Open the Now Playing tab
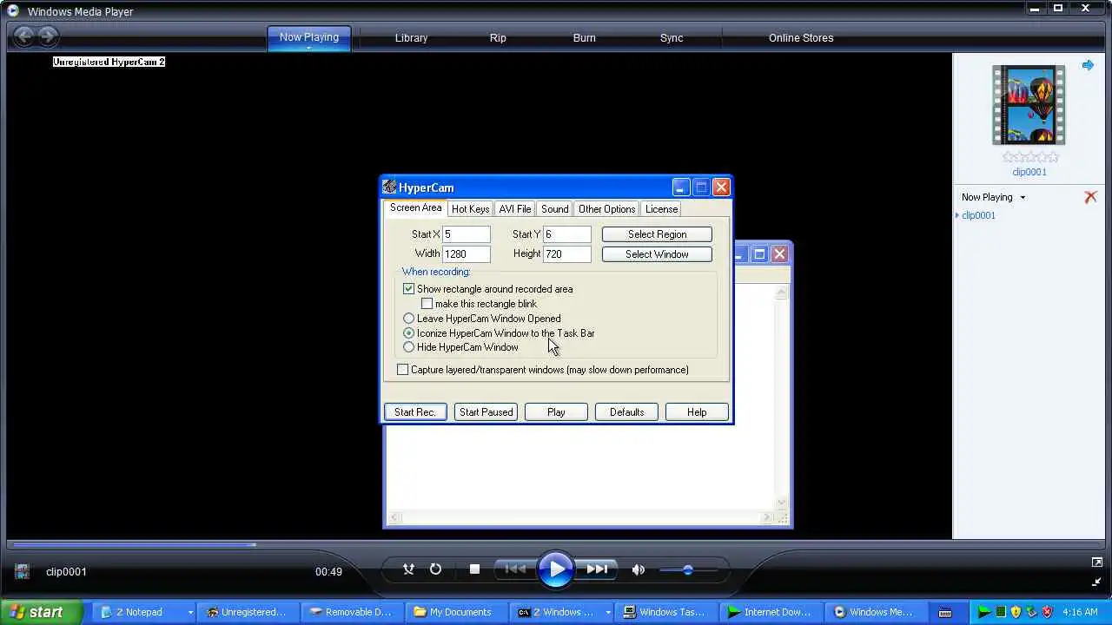 tap(309, 37)
